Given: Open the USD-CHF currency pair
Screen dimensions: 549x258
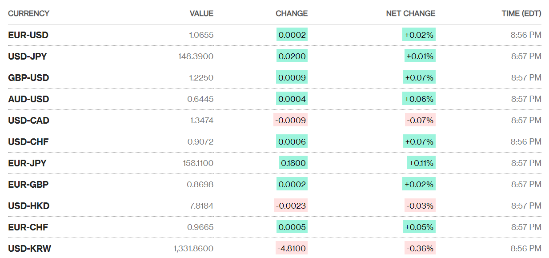Looking at the screenshot, I should (28, 142).
